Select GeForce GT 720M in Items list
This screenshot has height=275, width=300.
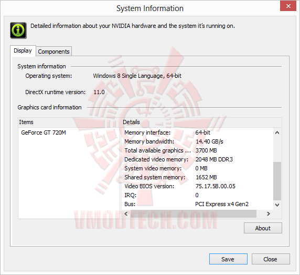click(x=44, y=133)
